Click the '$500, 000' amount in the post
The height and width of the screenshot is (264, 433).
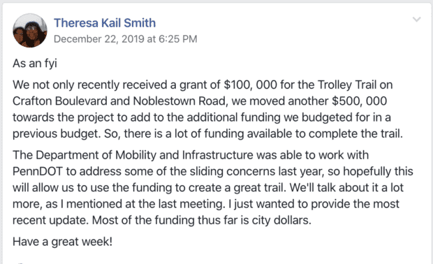(x=359, y=101)
